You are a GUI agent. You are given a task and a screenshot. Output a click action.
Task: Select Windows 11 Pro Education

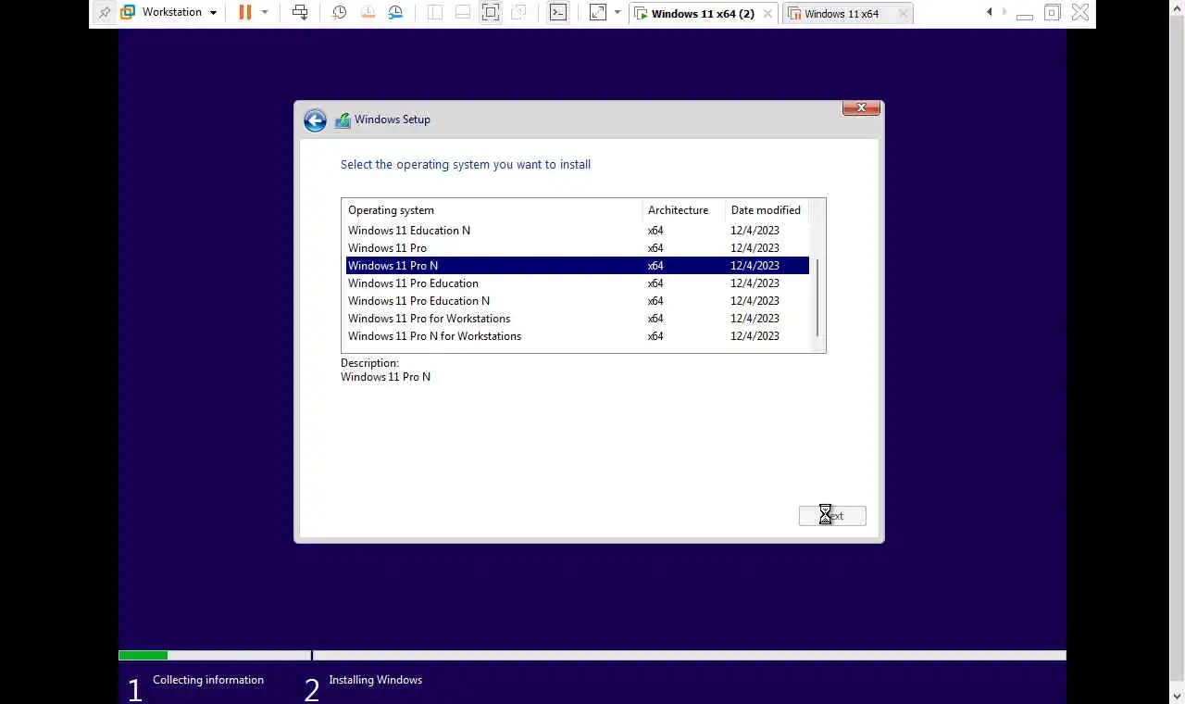(x=577, y=283)
